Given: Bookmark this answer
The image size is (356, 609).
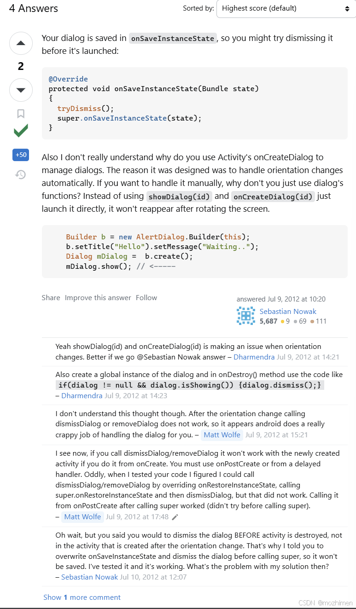Looking at the screenshot, I should [20, 113].
